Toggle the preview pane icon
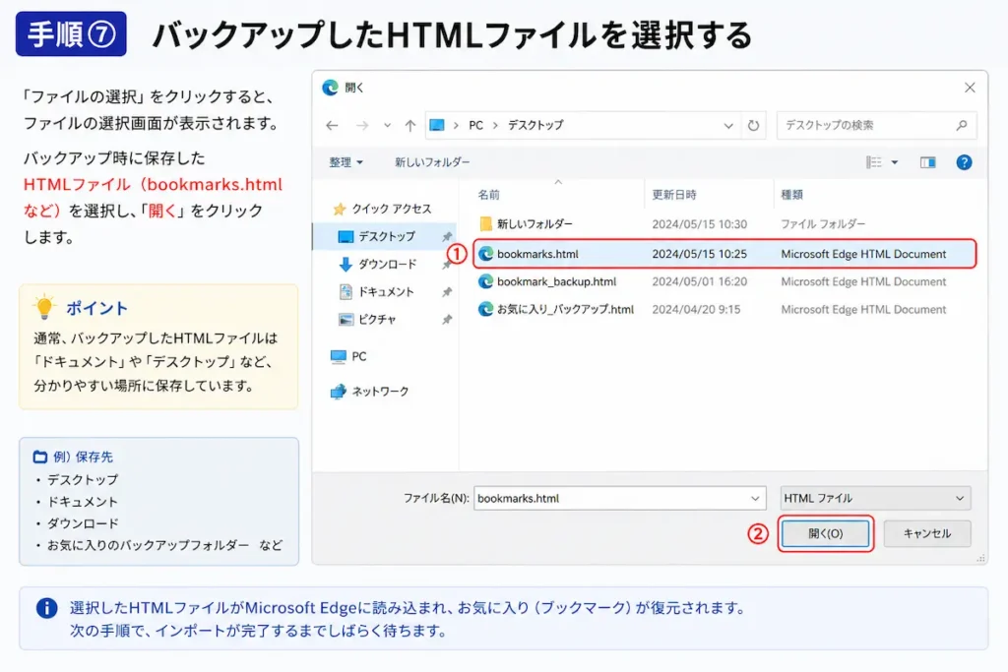This screenshot has width=1008, height=672. coord(927,162)
